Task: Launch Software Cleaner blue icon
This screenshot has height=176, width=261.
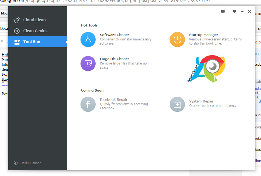Action: (88, 40)
